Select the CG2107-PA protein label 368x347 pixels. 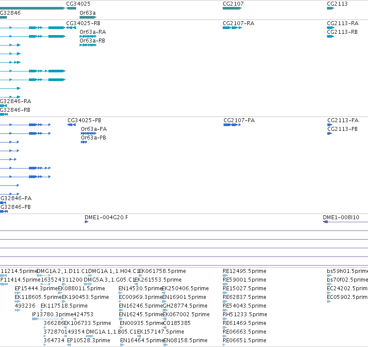pos(239,120)
